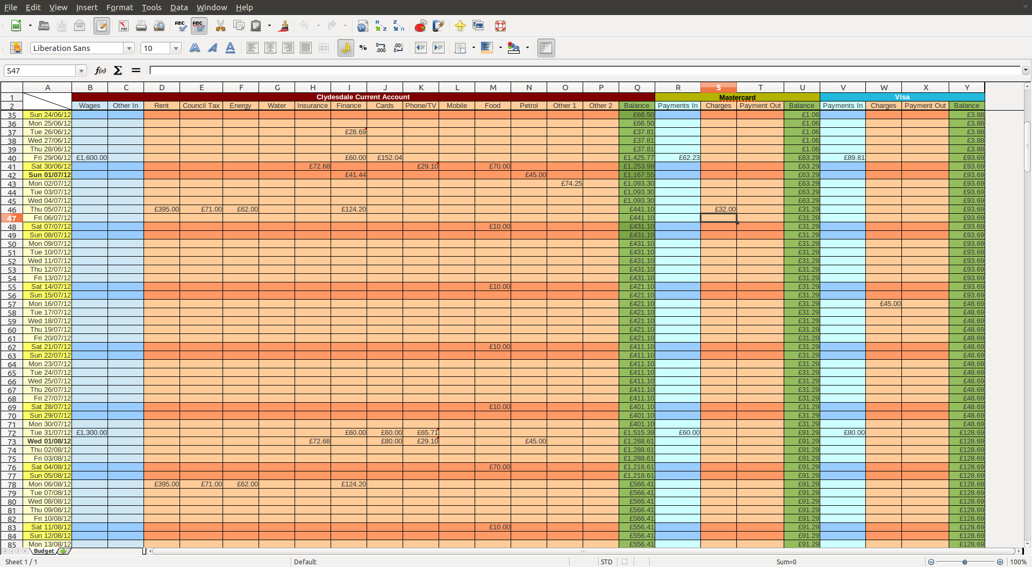Click the Paste clipboard icon
1032x567 pixels.
[x=256, y=26]
